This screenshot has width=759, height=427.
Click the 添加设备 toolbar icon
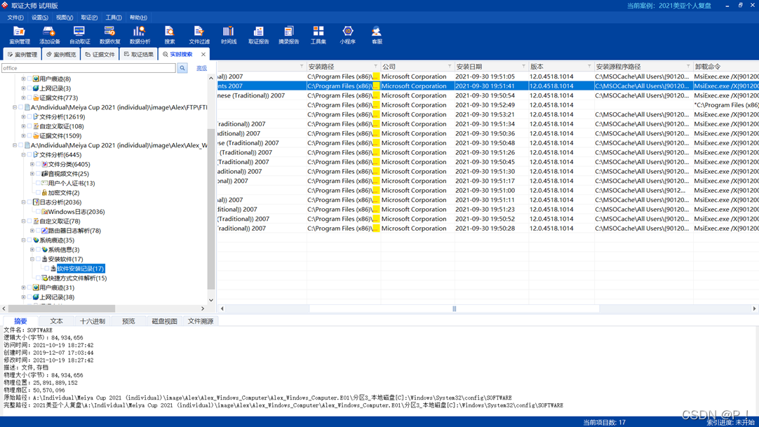click(49, 35)
